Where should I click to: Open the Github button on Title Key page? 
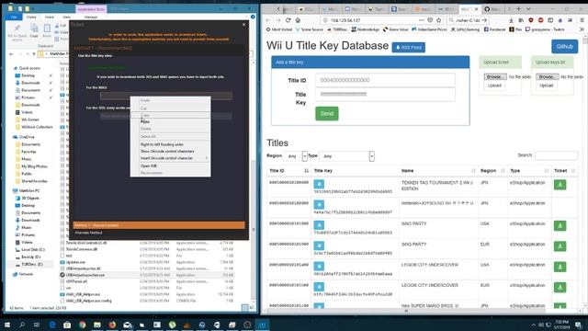[x=564, y=47]
